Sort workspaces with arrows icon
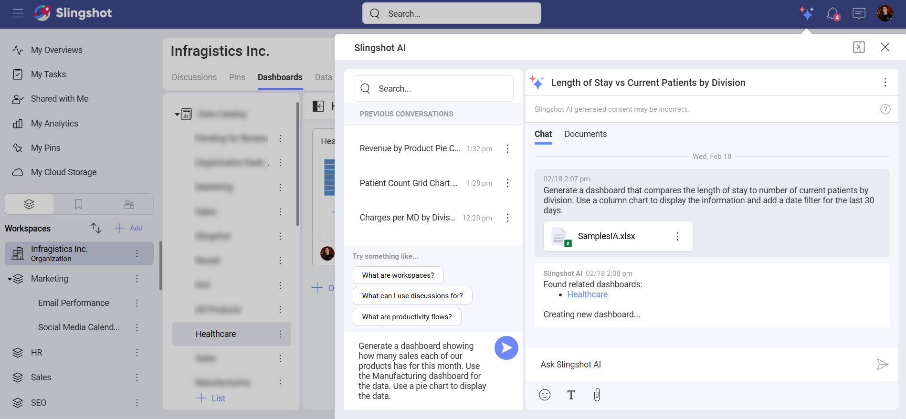Screen dimensions: 906x419 click(96, 228)
